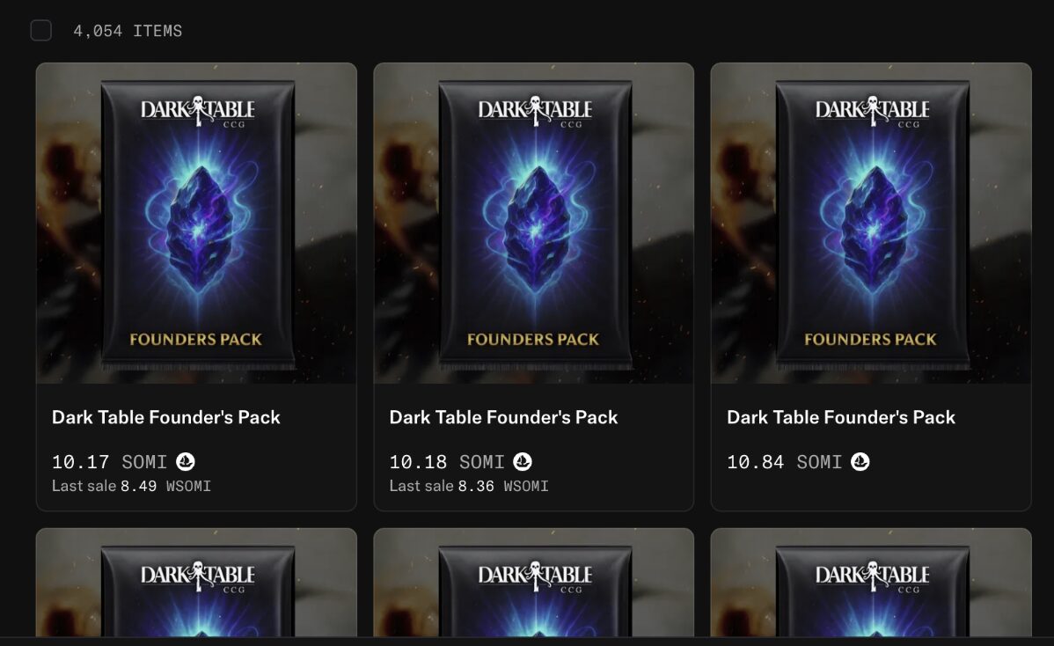Open the second Dark Table Founder's Pack listing

533,224
